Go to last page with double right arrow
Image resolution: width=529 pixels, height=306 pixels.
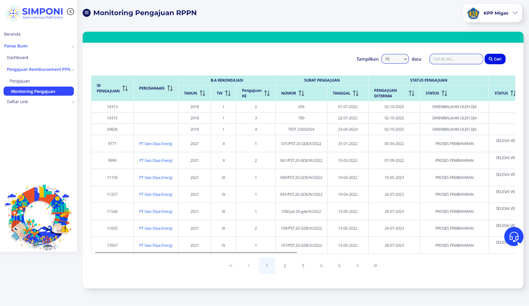click(375, 265)
